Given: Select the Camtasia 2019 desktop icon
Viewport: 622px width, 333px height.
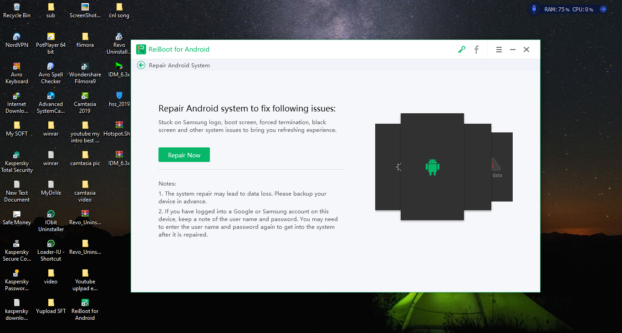Looking at the screenshot, I should click(x=85, y=102).
